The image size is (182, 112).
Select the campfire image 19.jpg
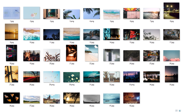point(31,56)
